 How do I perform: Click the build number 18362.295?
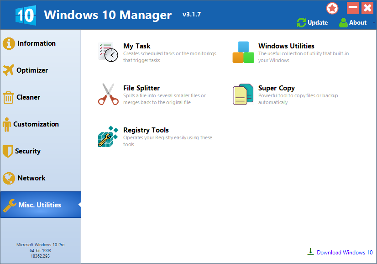pos(40,256)
